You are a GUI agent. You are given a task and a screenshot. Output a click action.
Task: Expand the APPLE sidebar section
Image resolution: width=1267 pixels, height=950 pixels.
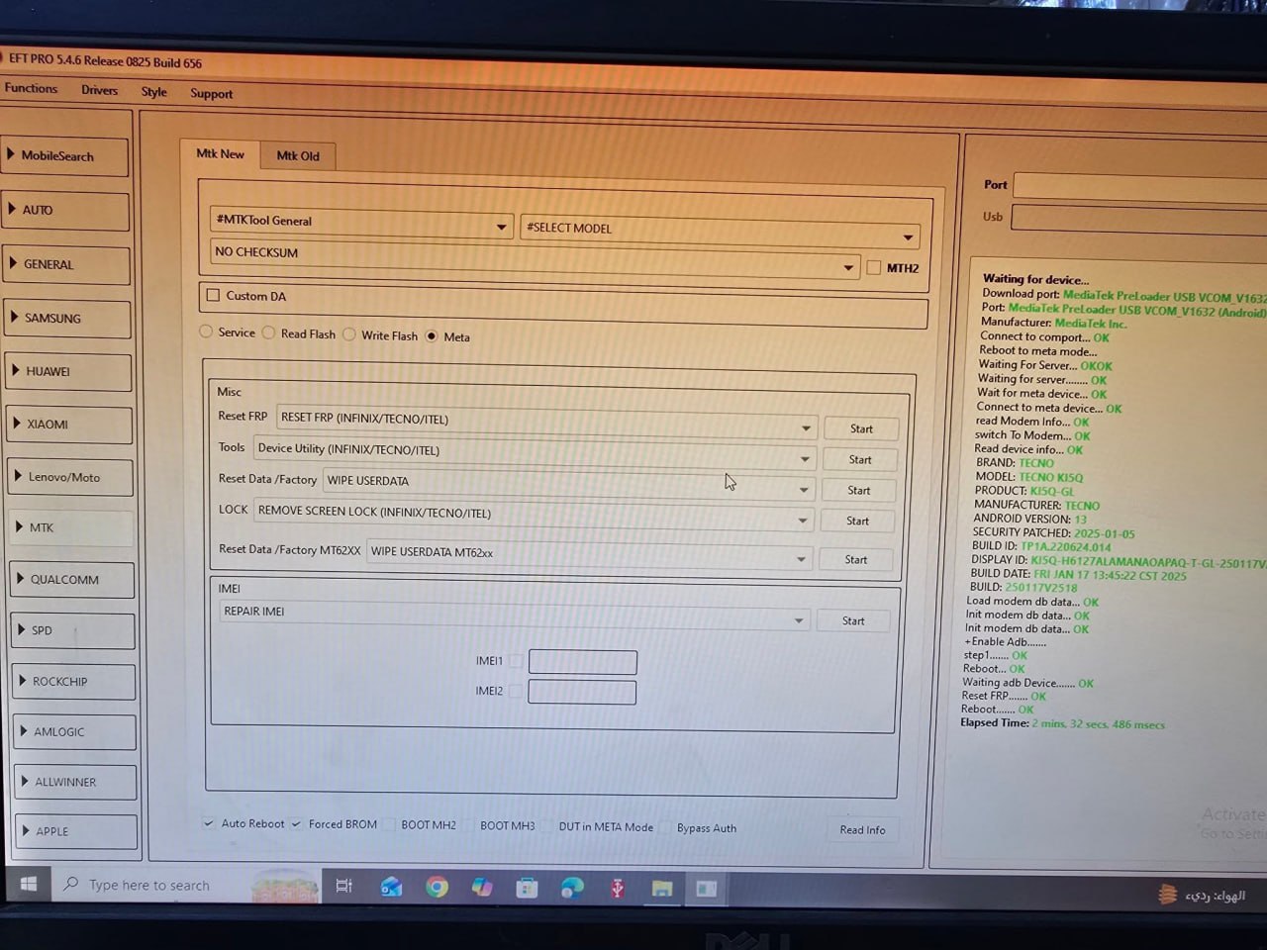(77, 831)
